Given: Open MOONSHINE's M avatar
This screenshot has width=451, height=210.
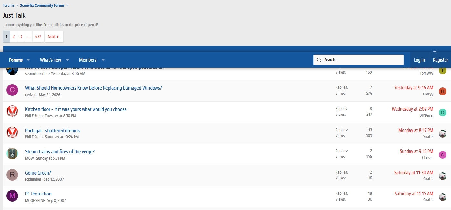Looking at the screenshot, I should (12, 196).
